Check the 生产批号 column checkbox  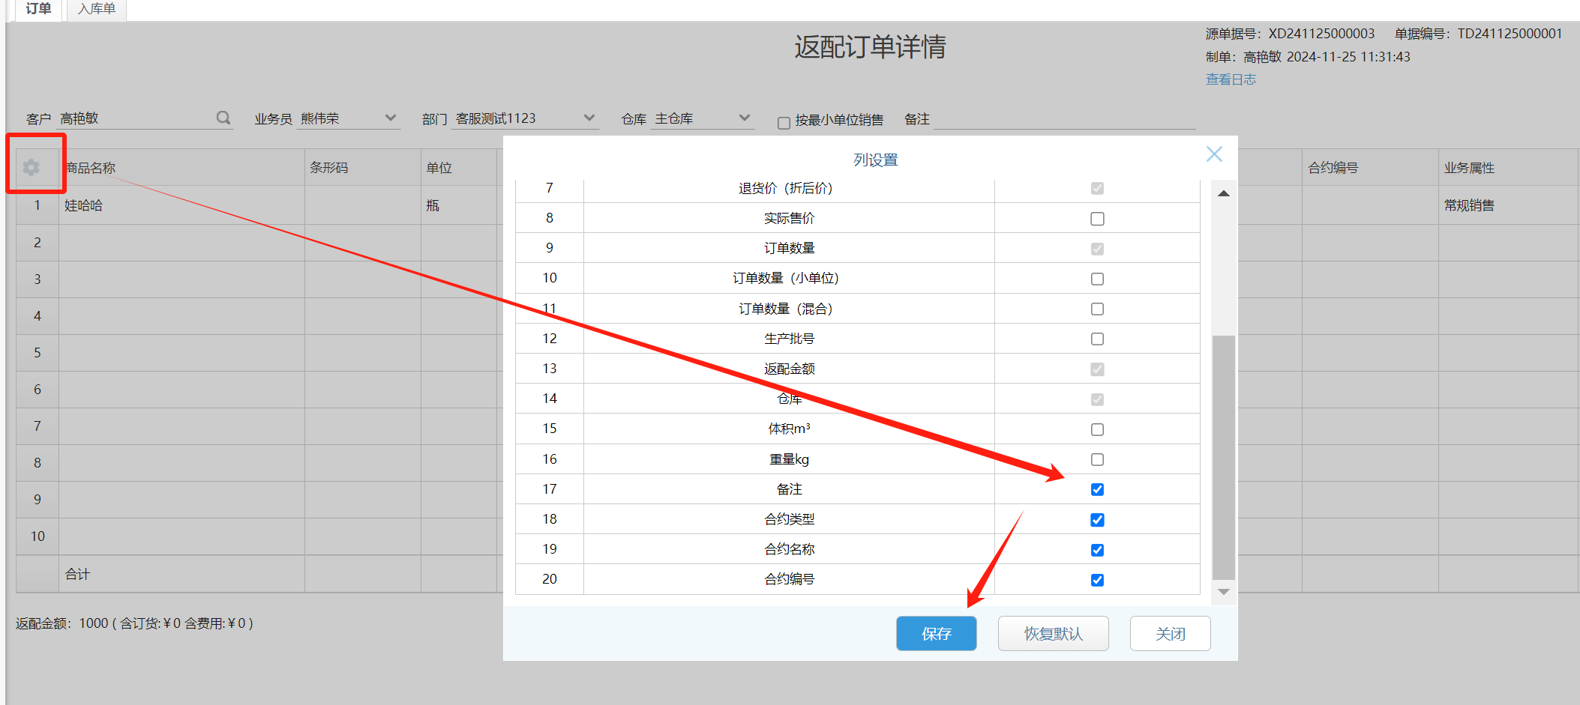1097,339
